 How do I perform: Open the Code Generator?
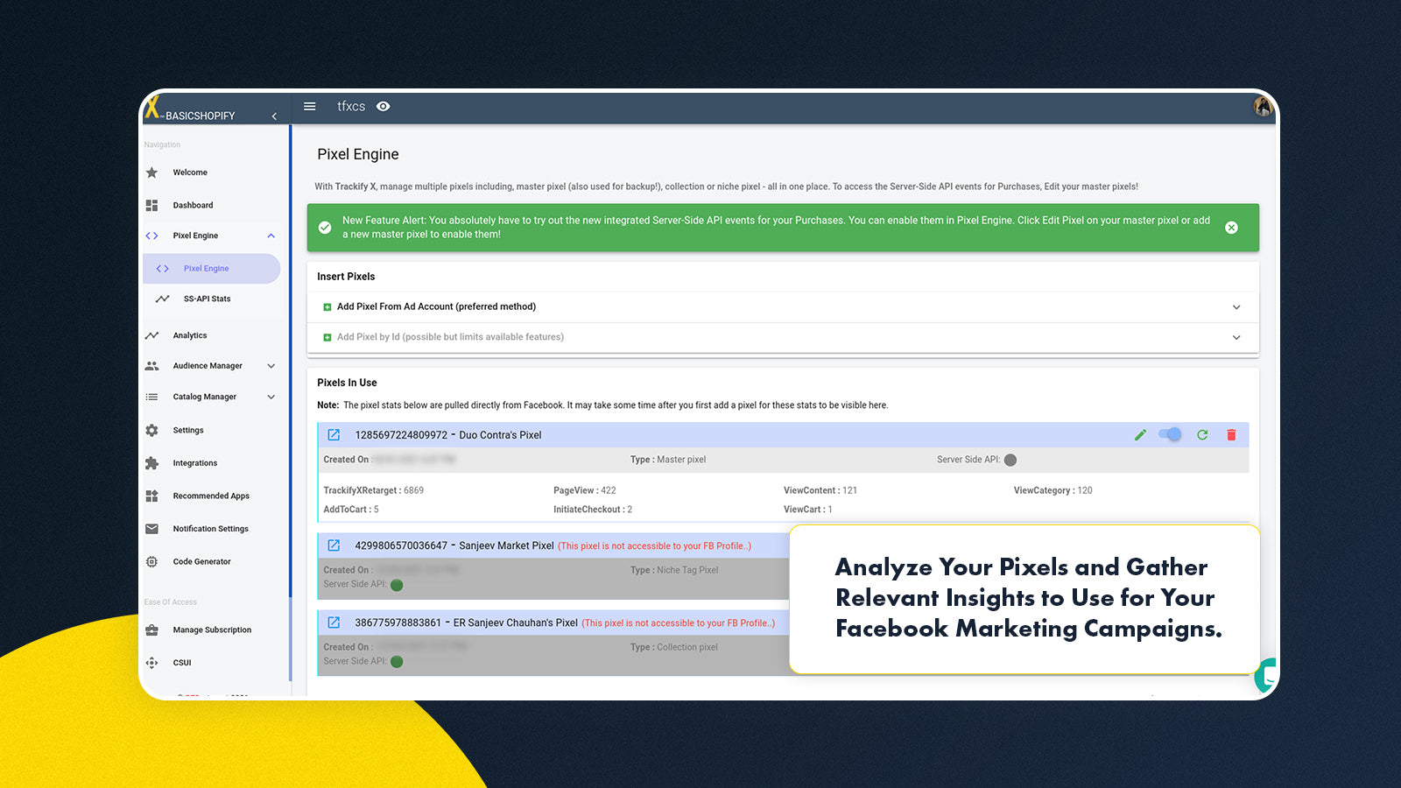[x=202, y=561]
